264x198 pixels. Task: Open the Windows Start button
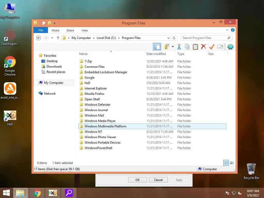click(6, 193)
